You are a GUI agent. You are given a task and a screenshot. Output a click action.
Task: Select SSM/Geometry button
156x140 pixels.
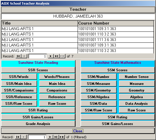pyautogui.click(x=98, y=90)
